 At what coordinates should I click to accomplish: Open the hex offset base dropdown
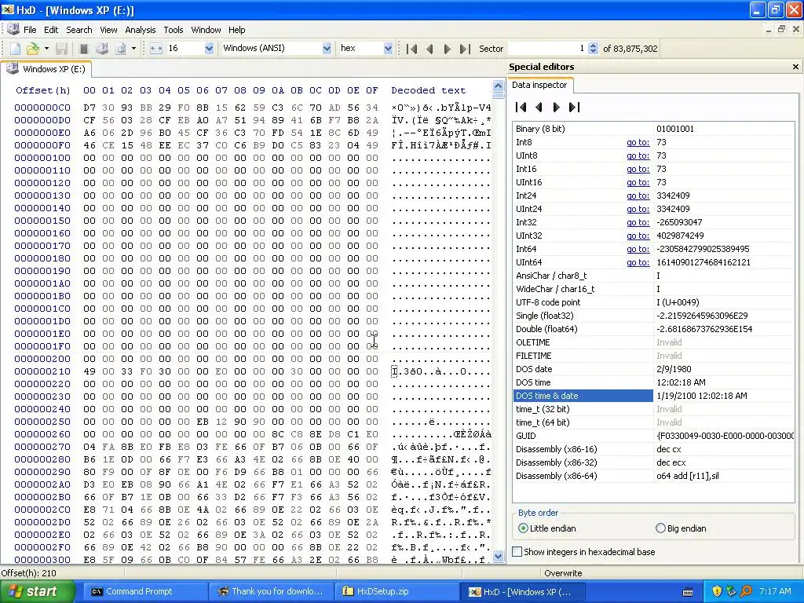pos(388,48)
